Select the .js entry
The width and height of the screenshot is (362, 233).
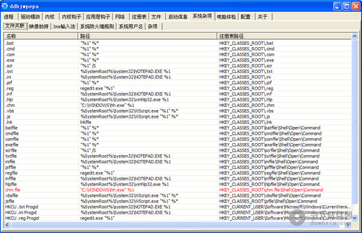coord(178,116)
